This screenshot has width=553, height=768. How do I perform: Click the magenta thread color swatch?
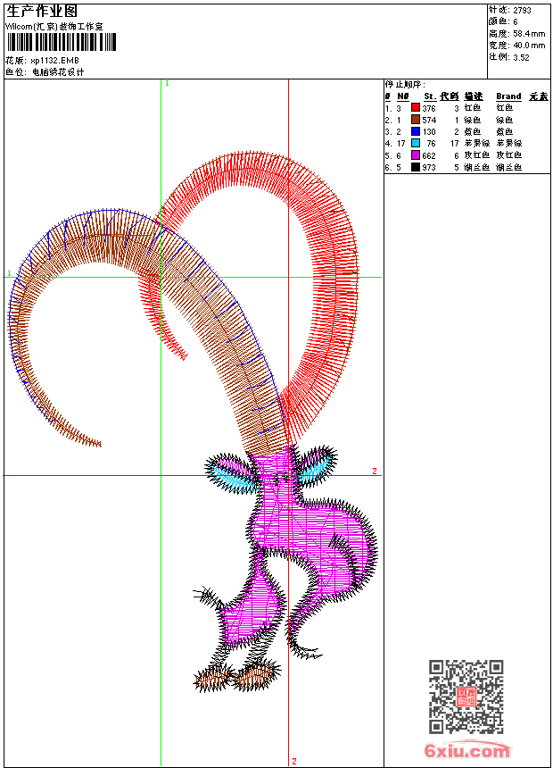tap(415, 155)
